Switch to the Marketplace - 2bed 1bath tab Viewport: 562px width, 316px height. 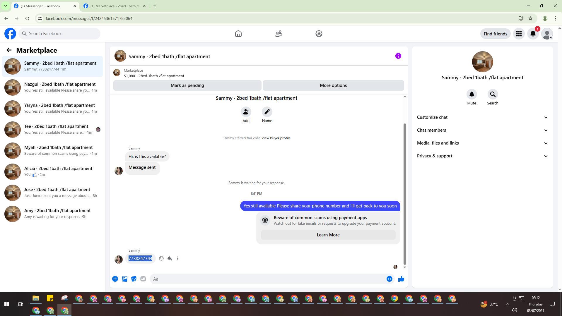click(x=115, y=6)
